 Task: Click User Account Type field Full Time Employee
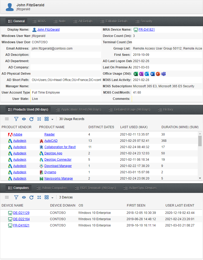pyautogui.click(x=66, y=93)
